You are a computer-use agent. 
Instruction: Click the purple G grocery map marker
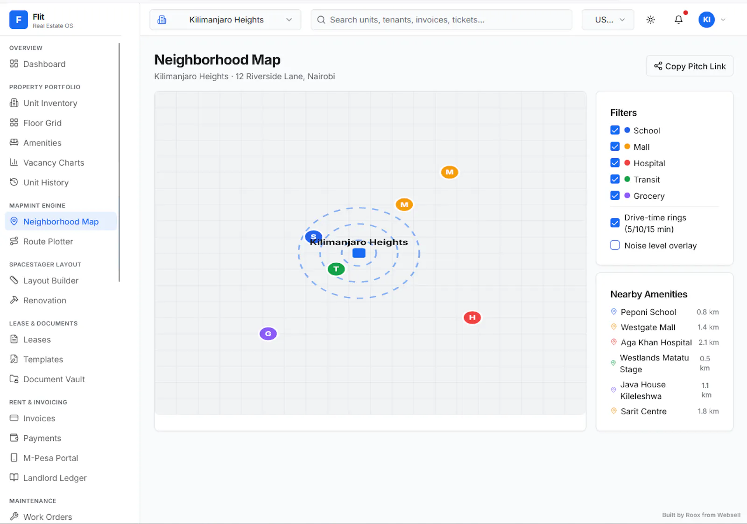pyautogui.click(x=268, y=334)
